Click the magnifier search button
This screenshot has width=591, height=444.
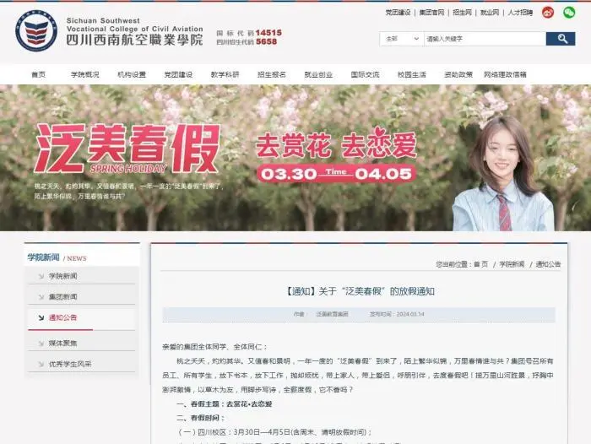(561, 39)
